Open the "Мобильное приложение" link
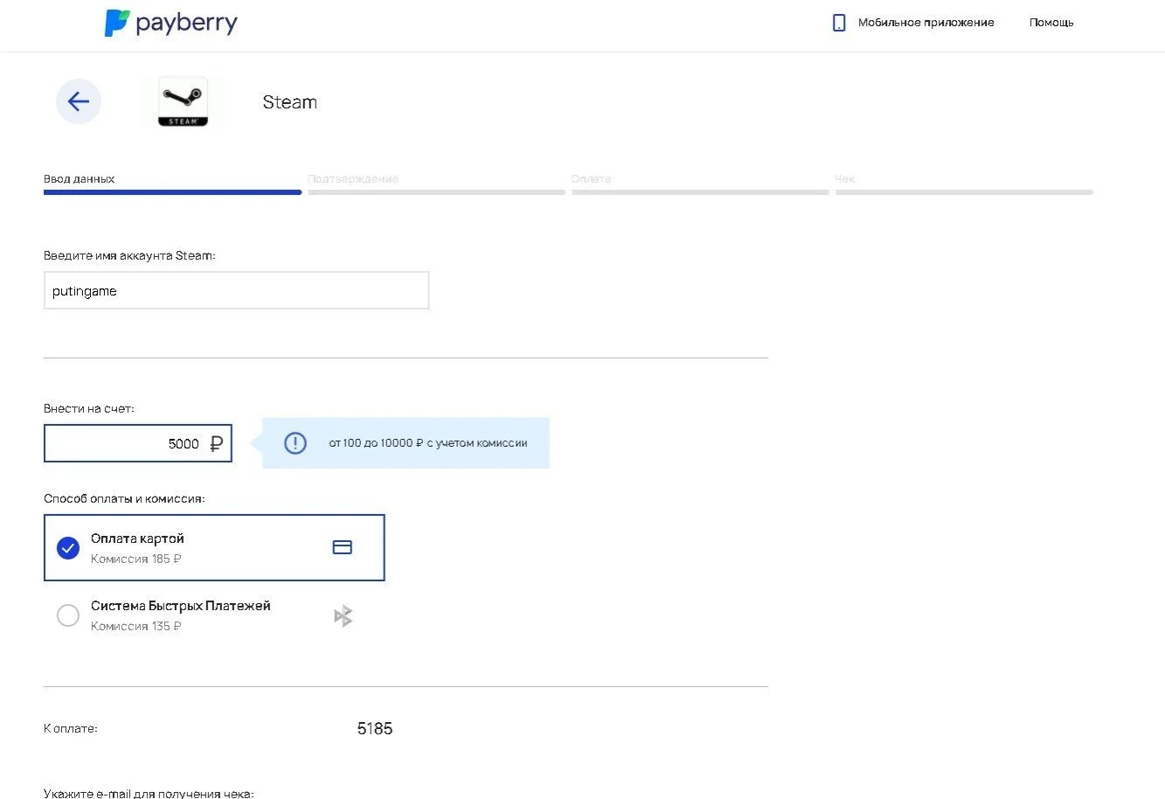Image resolution: width=1165 pixels, height=799 pixels. 926,23
